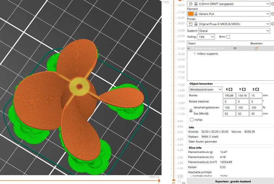Click the Size X field showing 52
Viewport: 274px width, 184px height.
(229, 114)
